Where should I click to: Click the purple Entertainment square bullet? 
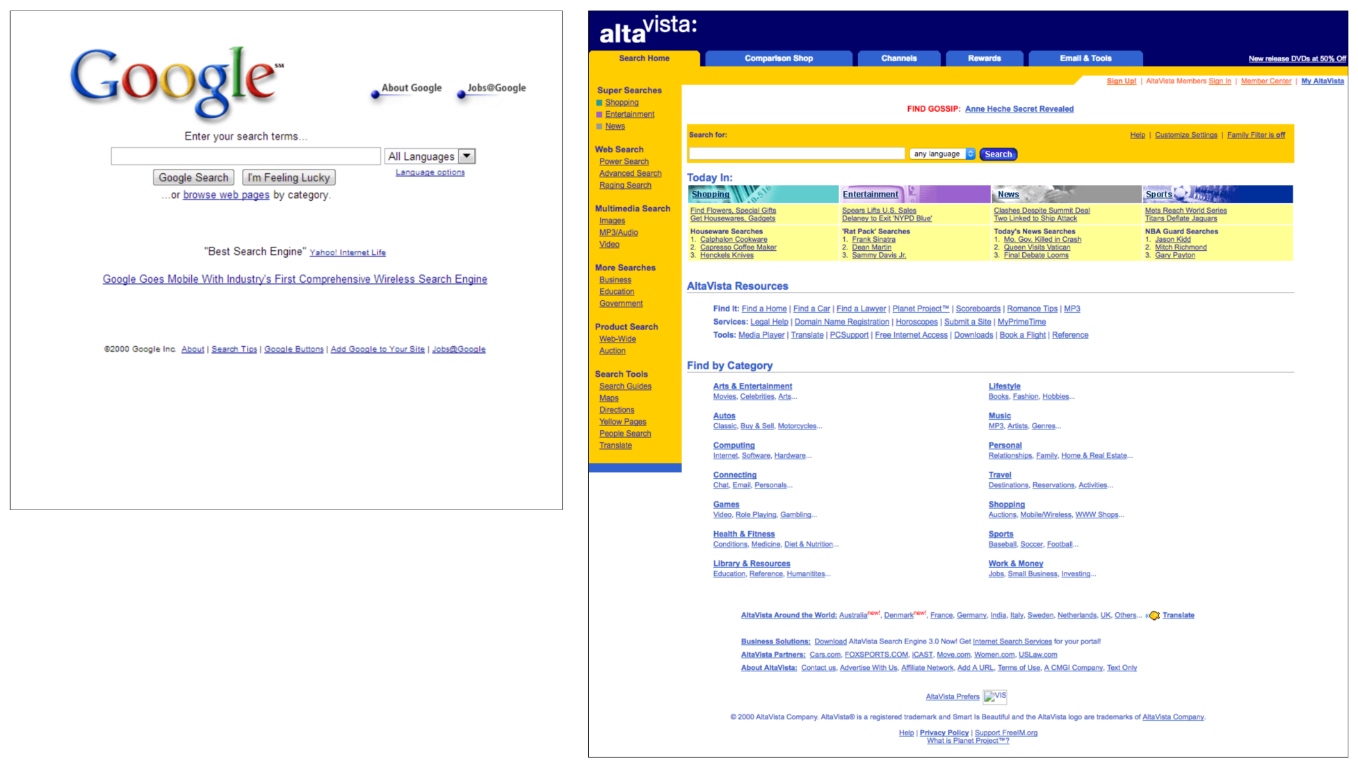point(599,115)
